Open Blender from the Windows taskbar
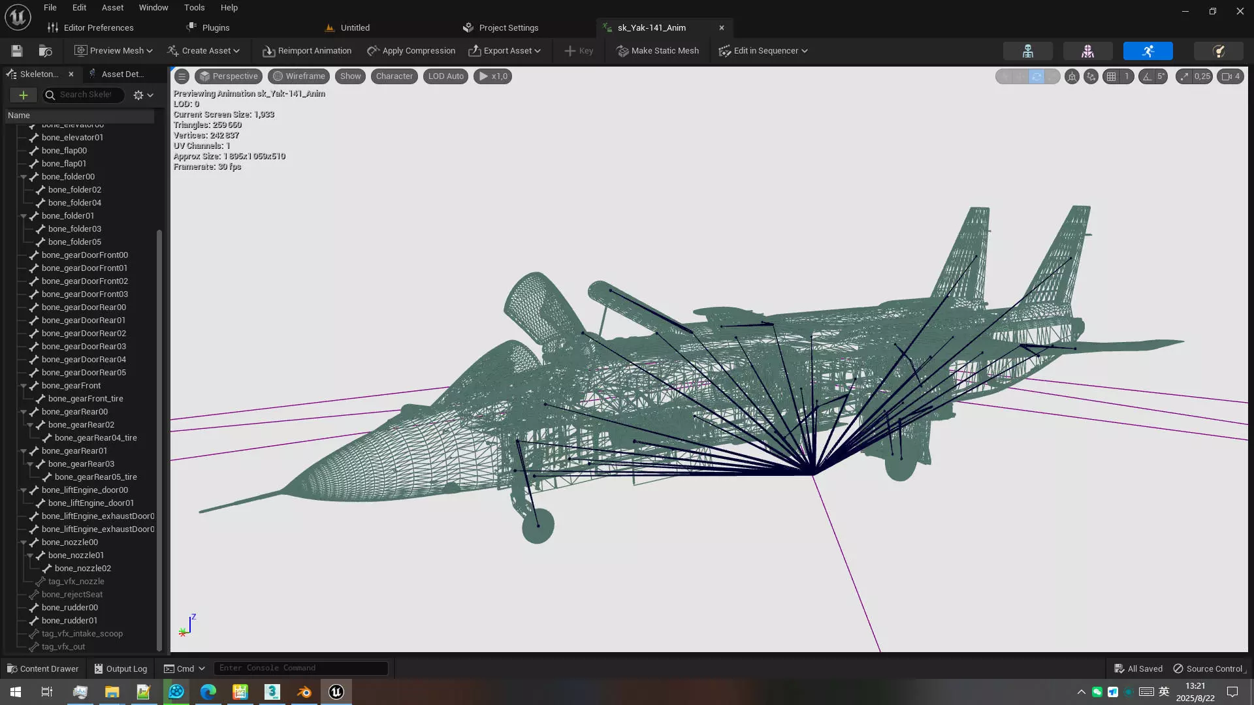This screenshot has height=705, width=1254. pyautogui.click(x=304, y=692)
